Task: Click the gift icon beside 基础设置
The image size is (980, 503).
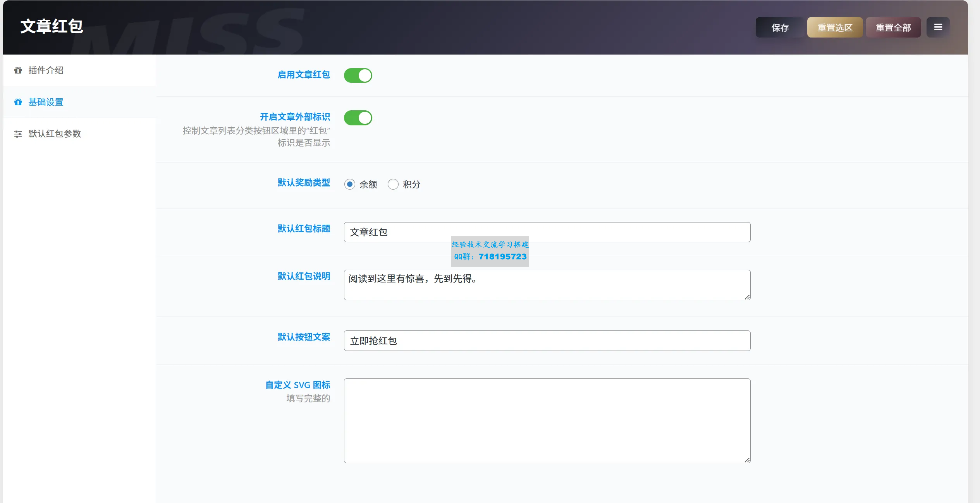Action: click(18, 102)
